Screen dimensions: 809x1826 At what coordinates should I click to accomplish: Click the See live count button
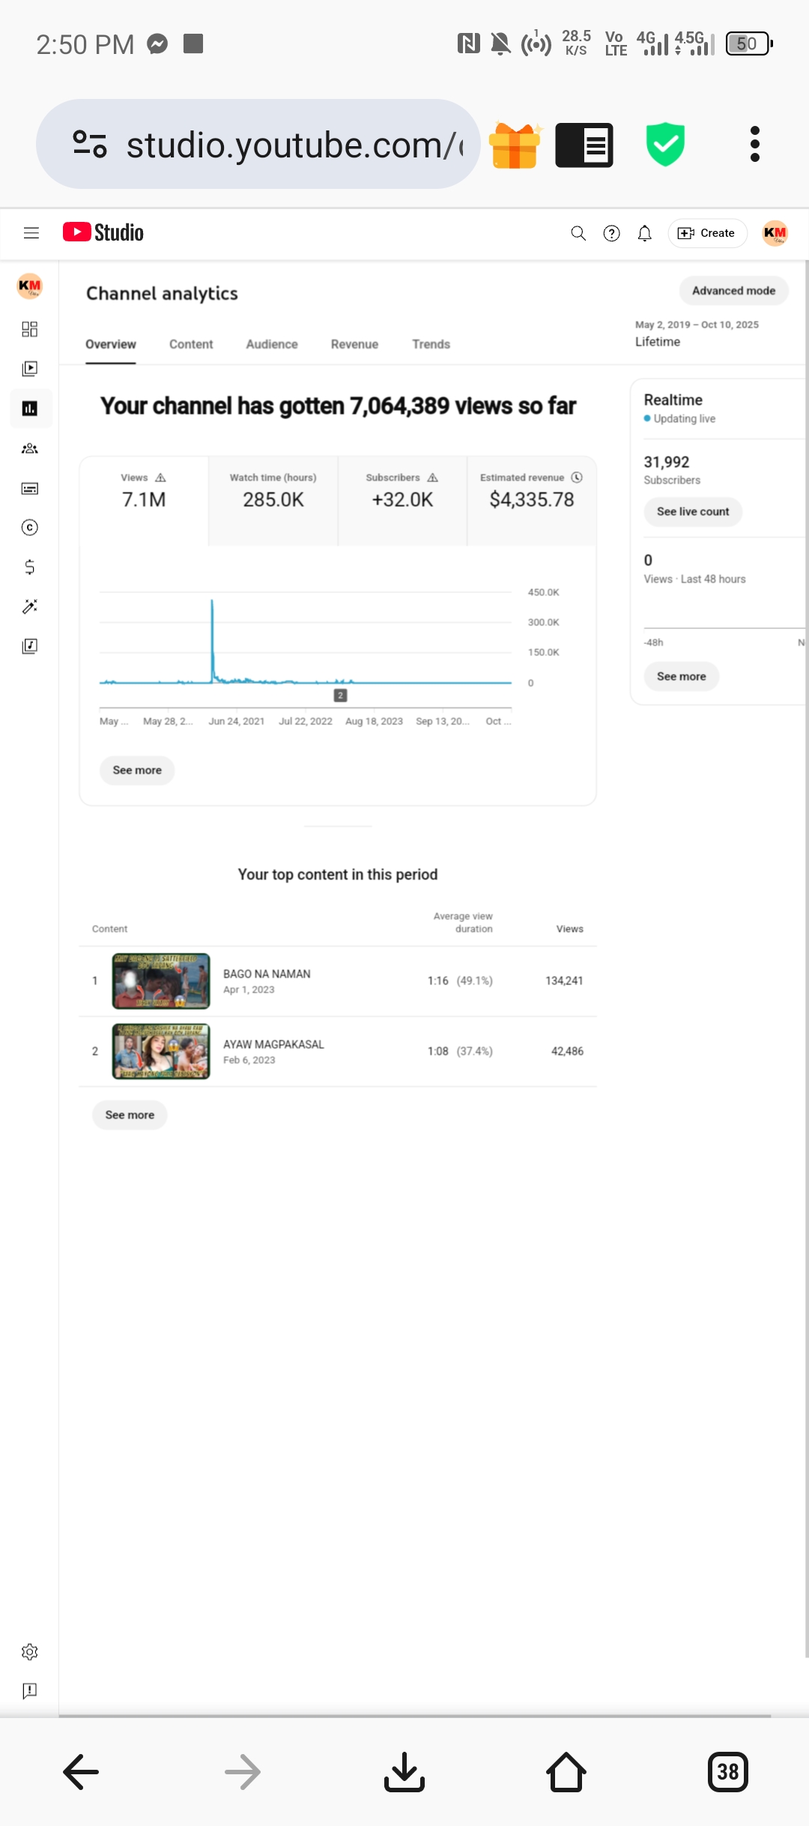point(693,511)
